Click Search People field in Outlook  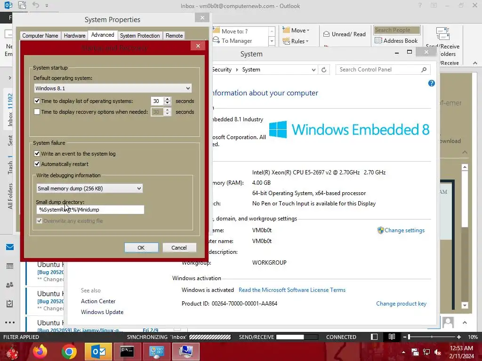pos(396,30)
